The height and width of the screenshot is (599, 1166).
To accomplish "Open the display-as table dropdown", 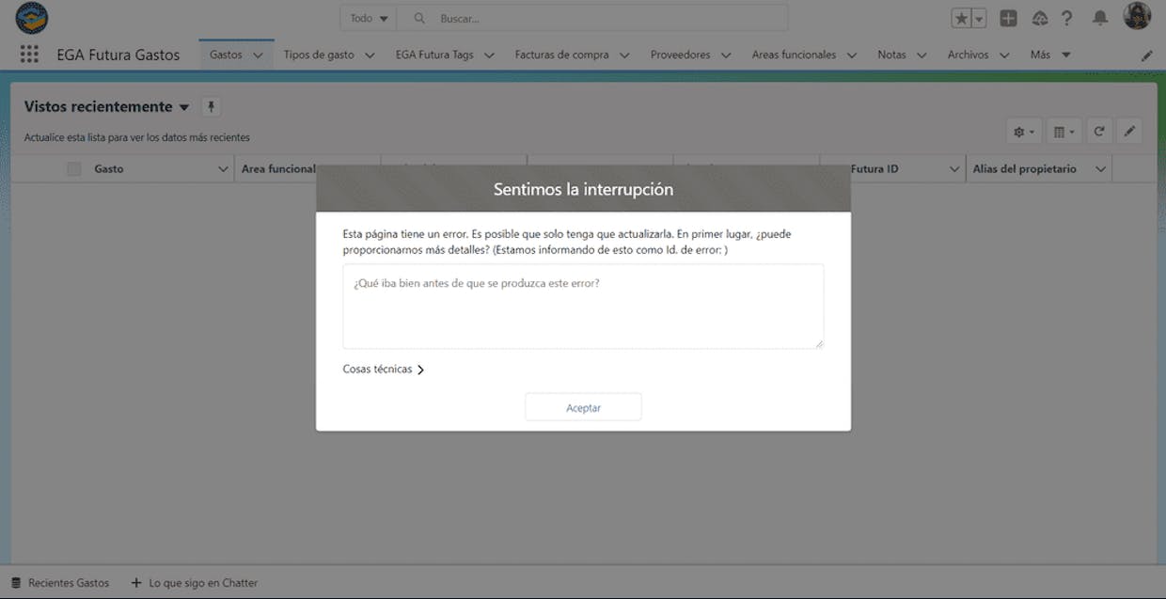I will (x=1064, y=133).
